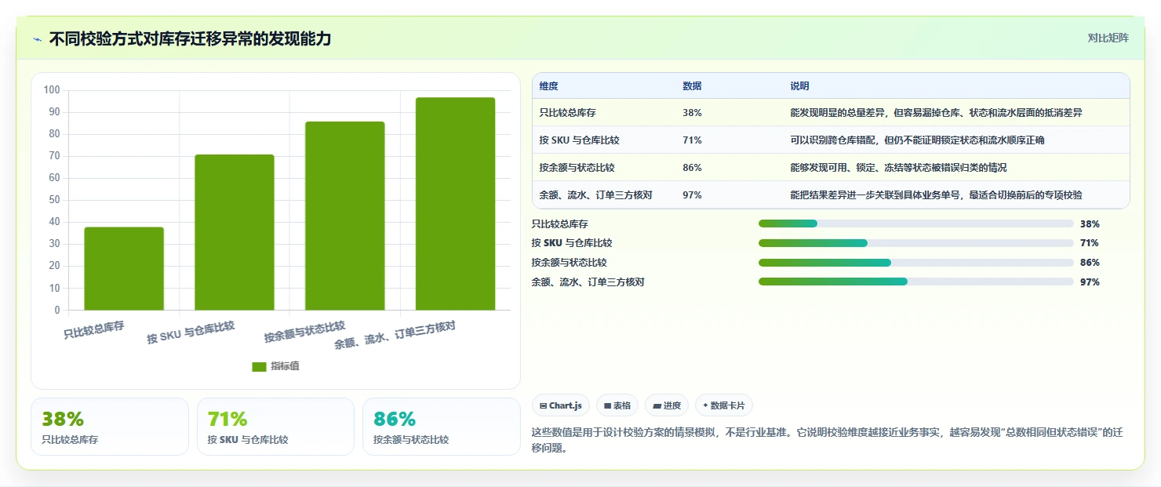Screen dimensions: 1161x487
Task: Click table cell 按 SKU 与仓库比较
Action: coord(579,140)
